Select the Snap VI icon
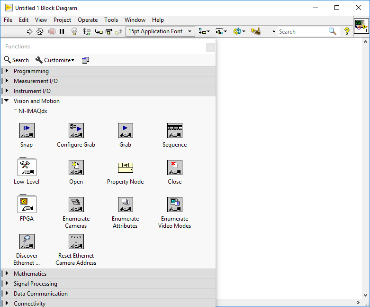The height and width of the screenshot is (307, 370). (x=27, y=130)
